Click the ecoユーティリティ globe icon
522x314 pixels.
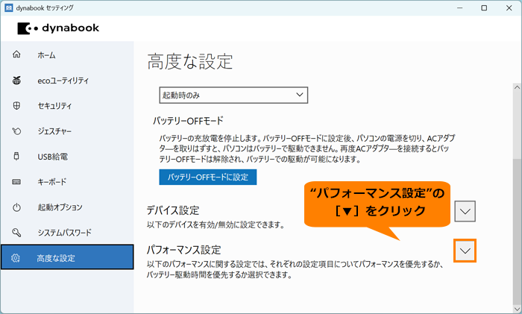pos(16,81)
